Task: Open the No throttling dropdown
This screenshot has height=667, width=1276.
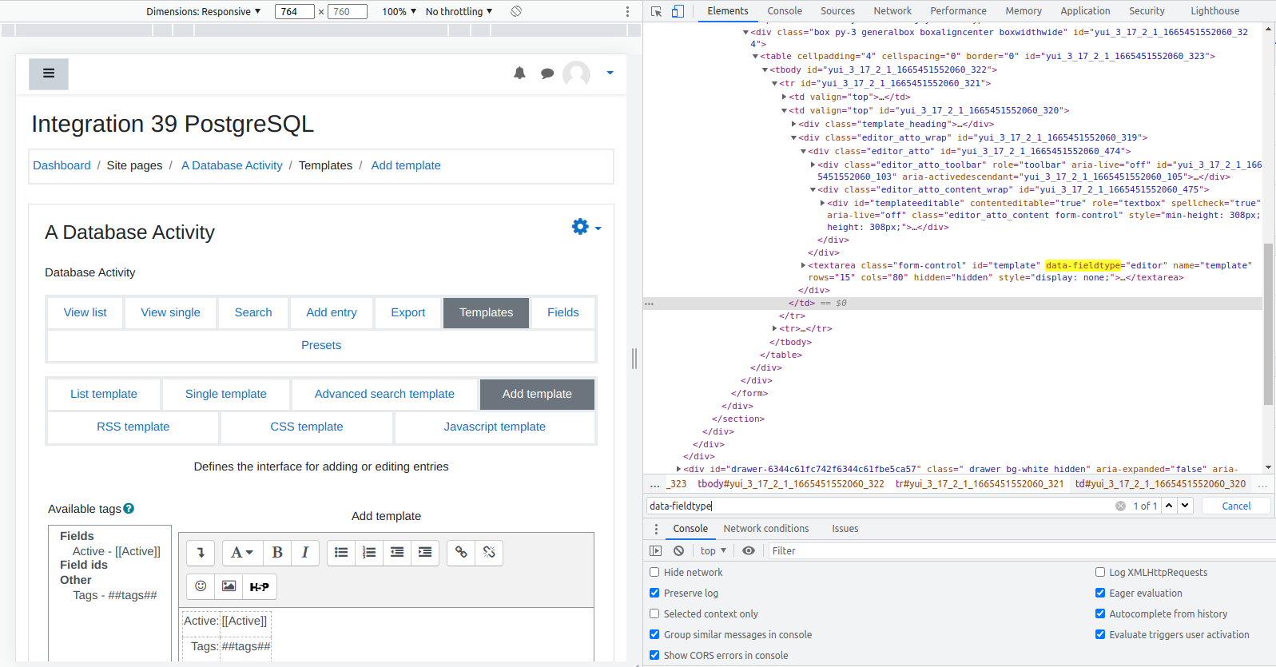Action: click(x=459, y=11)
